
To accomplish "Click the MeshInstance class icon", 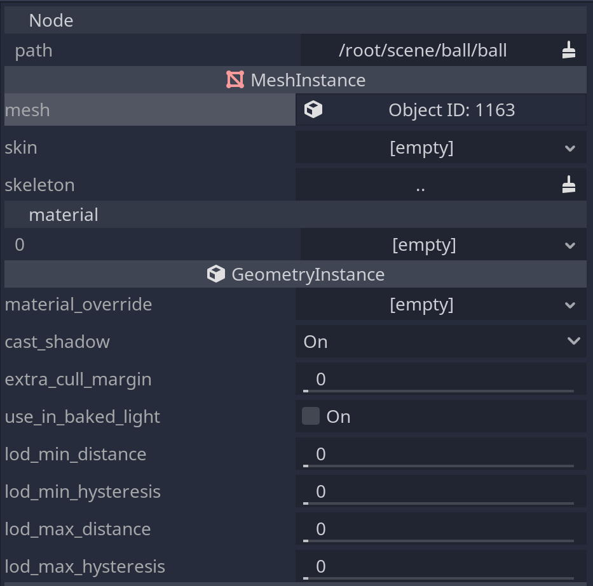I will click(x=235, y=79).
